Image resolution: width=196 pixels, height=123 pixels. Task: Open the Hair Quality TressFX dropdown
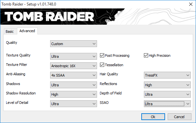167,75
